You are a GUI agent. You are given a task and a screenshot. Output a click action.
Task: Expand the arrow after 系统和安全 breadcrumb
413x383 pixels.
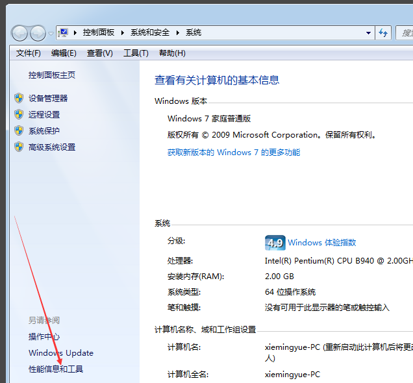(x=180, y=32)
